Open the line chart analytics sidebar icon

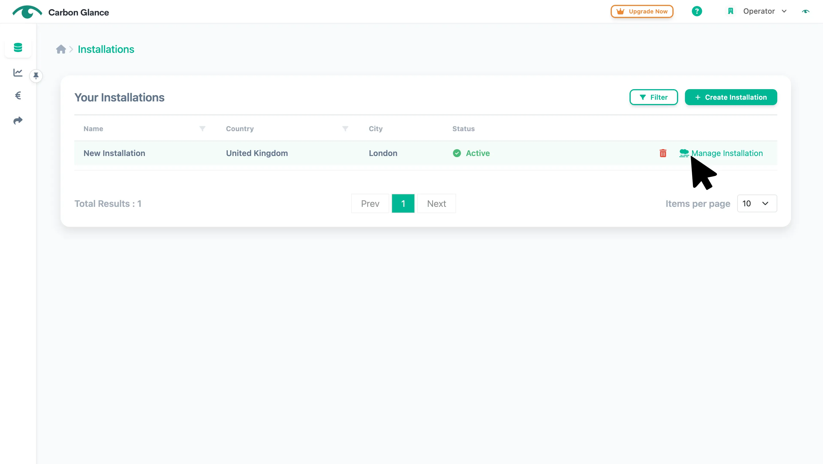tap(18, 73)
